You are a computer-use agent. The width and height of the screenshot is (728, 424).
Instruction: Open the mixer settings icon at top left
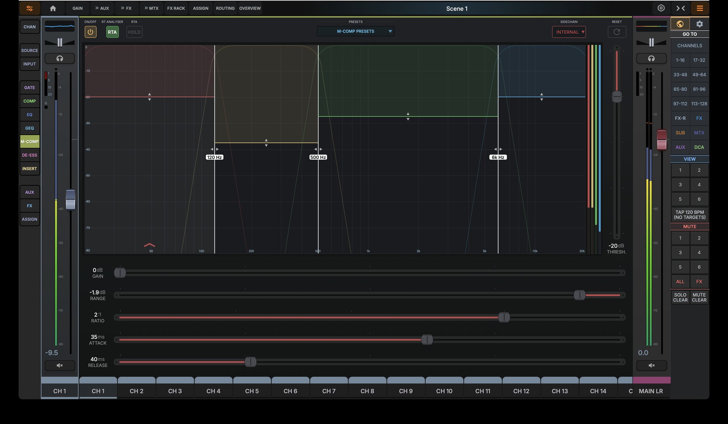30,8
